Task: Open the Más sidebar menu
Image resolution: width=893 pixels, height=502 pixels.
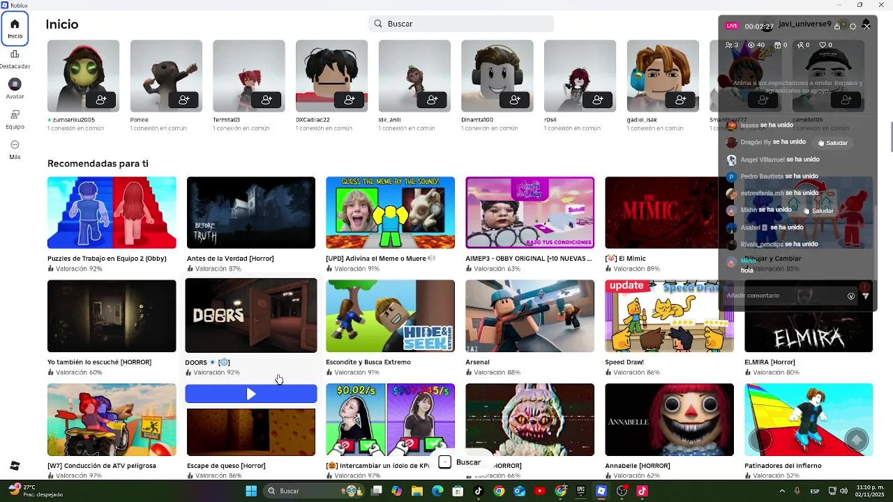Action: pos(15,149)
